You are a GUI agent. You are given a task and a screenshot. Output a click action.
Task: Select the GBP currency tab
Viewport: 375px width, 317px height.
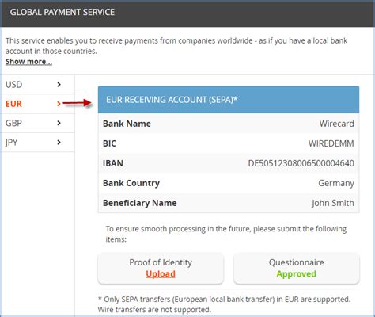pyautogui.click(x=37, y=123)
